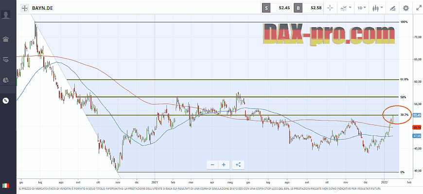
Task: Click the 60,00 price axis label
Action: 418,82
